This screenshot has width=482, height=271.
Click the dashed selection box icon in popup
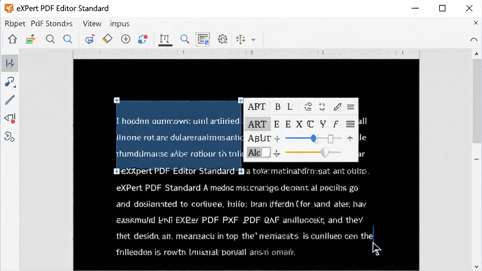click(322, 107)
